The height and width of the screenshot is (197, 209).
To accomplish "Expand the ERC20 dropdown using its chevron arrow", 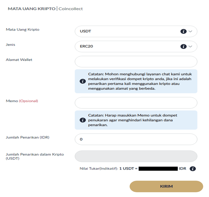I will (x=191, y=46).
